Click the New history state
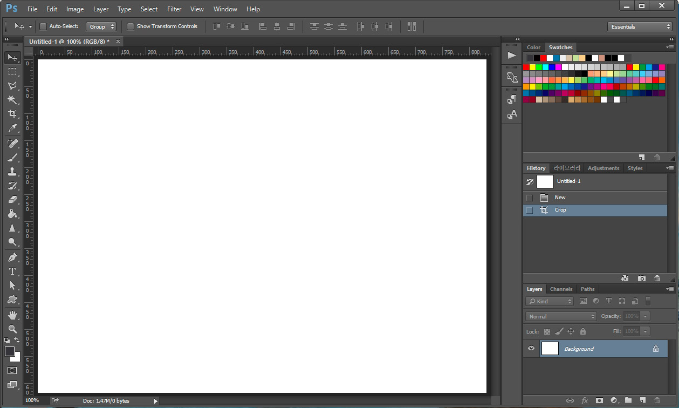679x408 pixels. click(595, 198)
